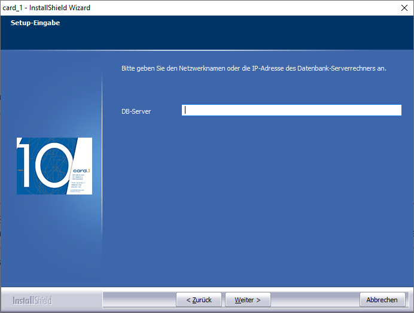This screenshot has height=313, width=414.
Task: Close the InstallShield Wizard window
Action: coord(403,8)
